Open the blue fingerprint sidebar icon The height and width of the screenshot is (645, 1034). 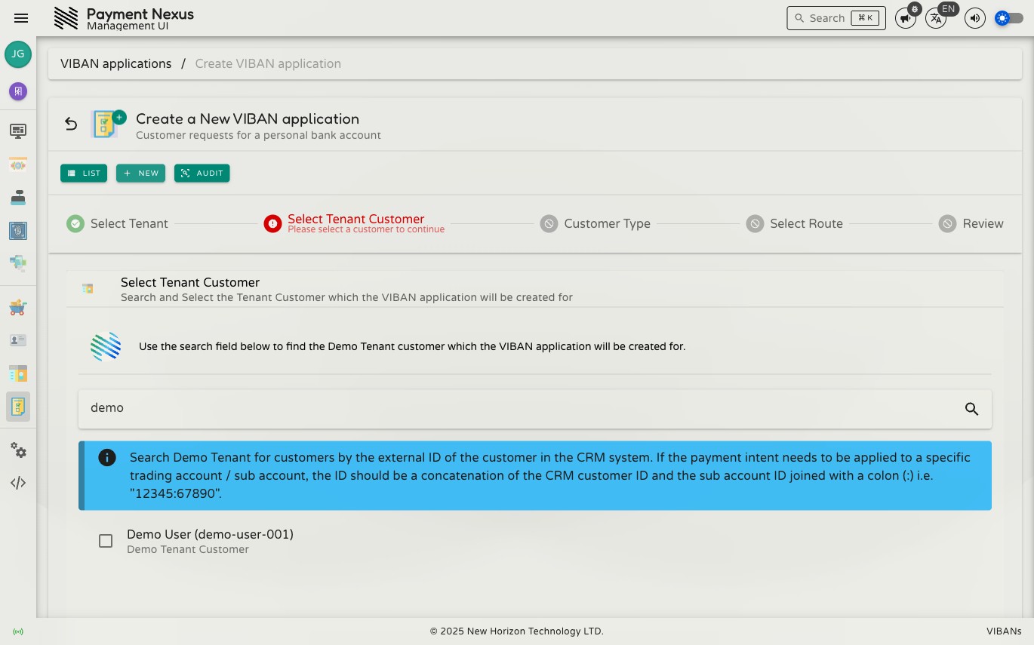coord(18,231)
